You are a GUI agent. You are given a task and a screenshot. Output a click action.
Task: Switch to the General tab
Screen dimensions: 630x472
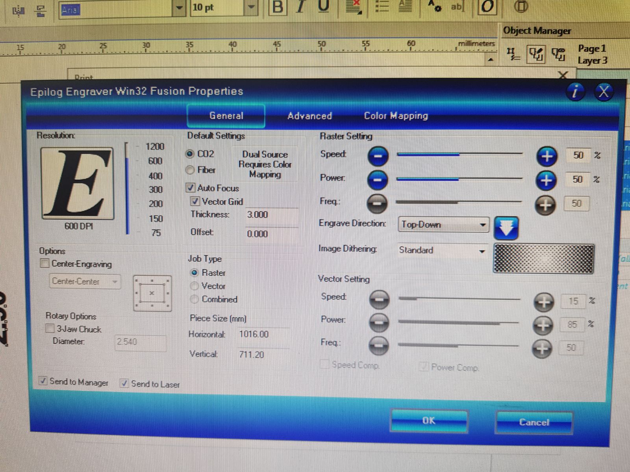pyautogui.click(x=226, y=116)
